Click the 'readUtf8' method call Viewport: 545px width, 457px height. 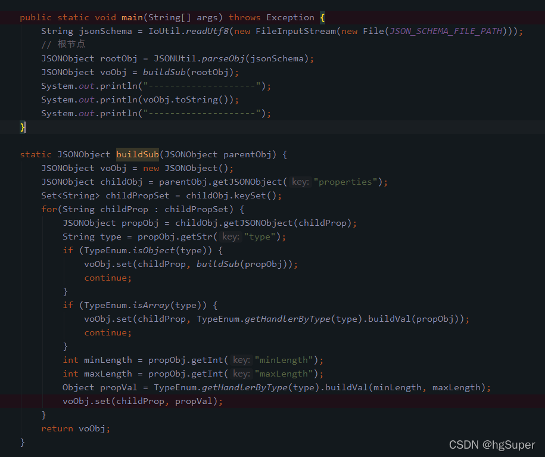[207, 31]
